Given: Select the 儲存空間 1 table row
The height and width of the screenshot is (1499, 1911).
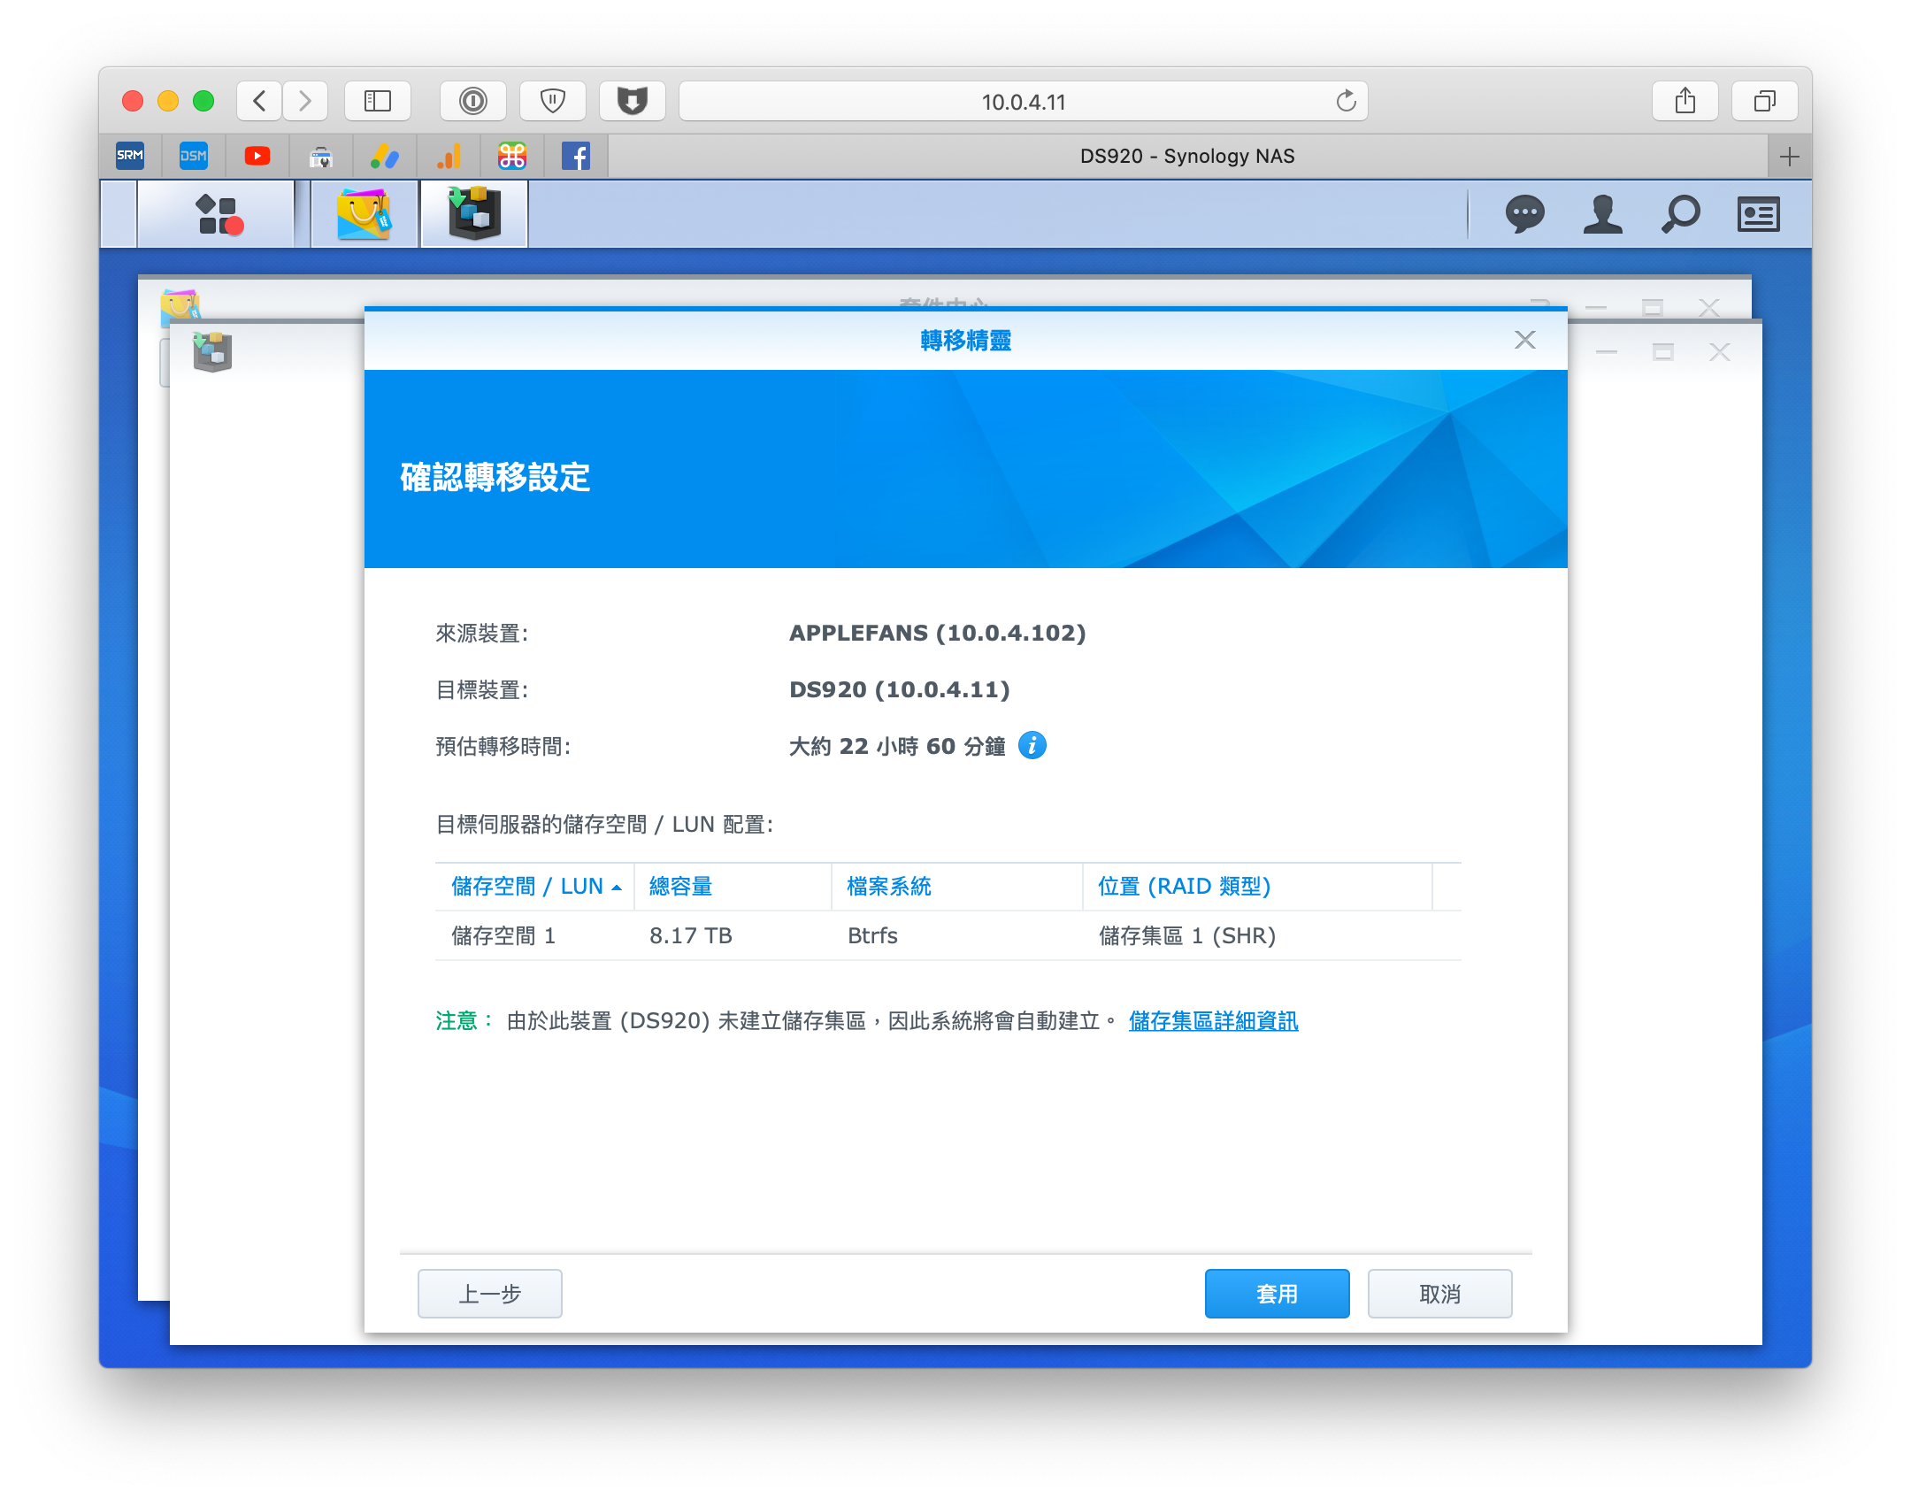Looking at the screenshot, I should point(948,935).
